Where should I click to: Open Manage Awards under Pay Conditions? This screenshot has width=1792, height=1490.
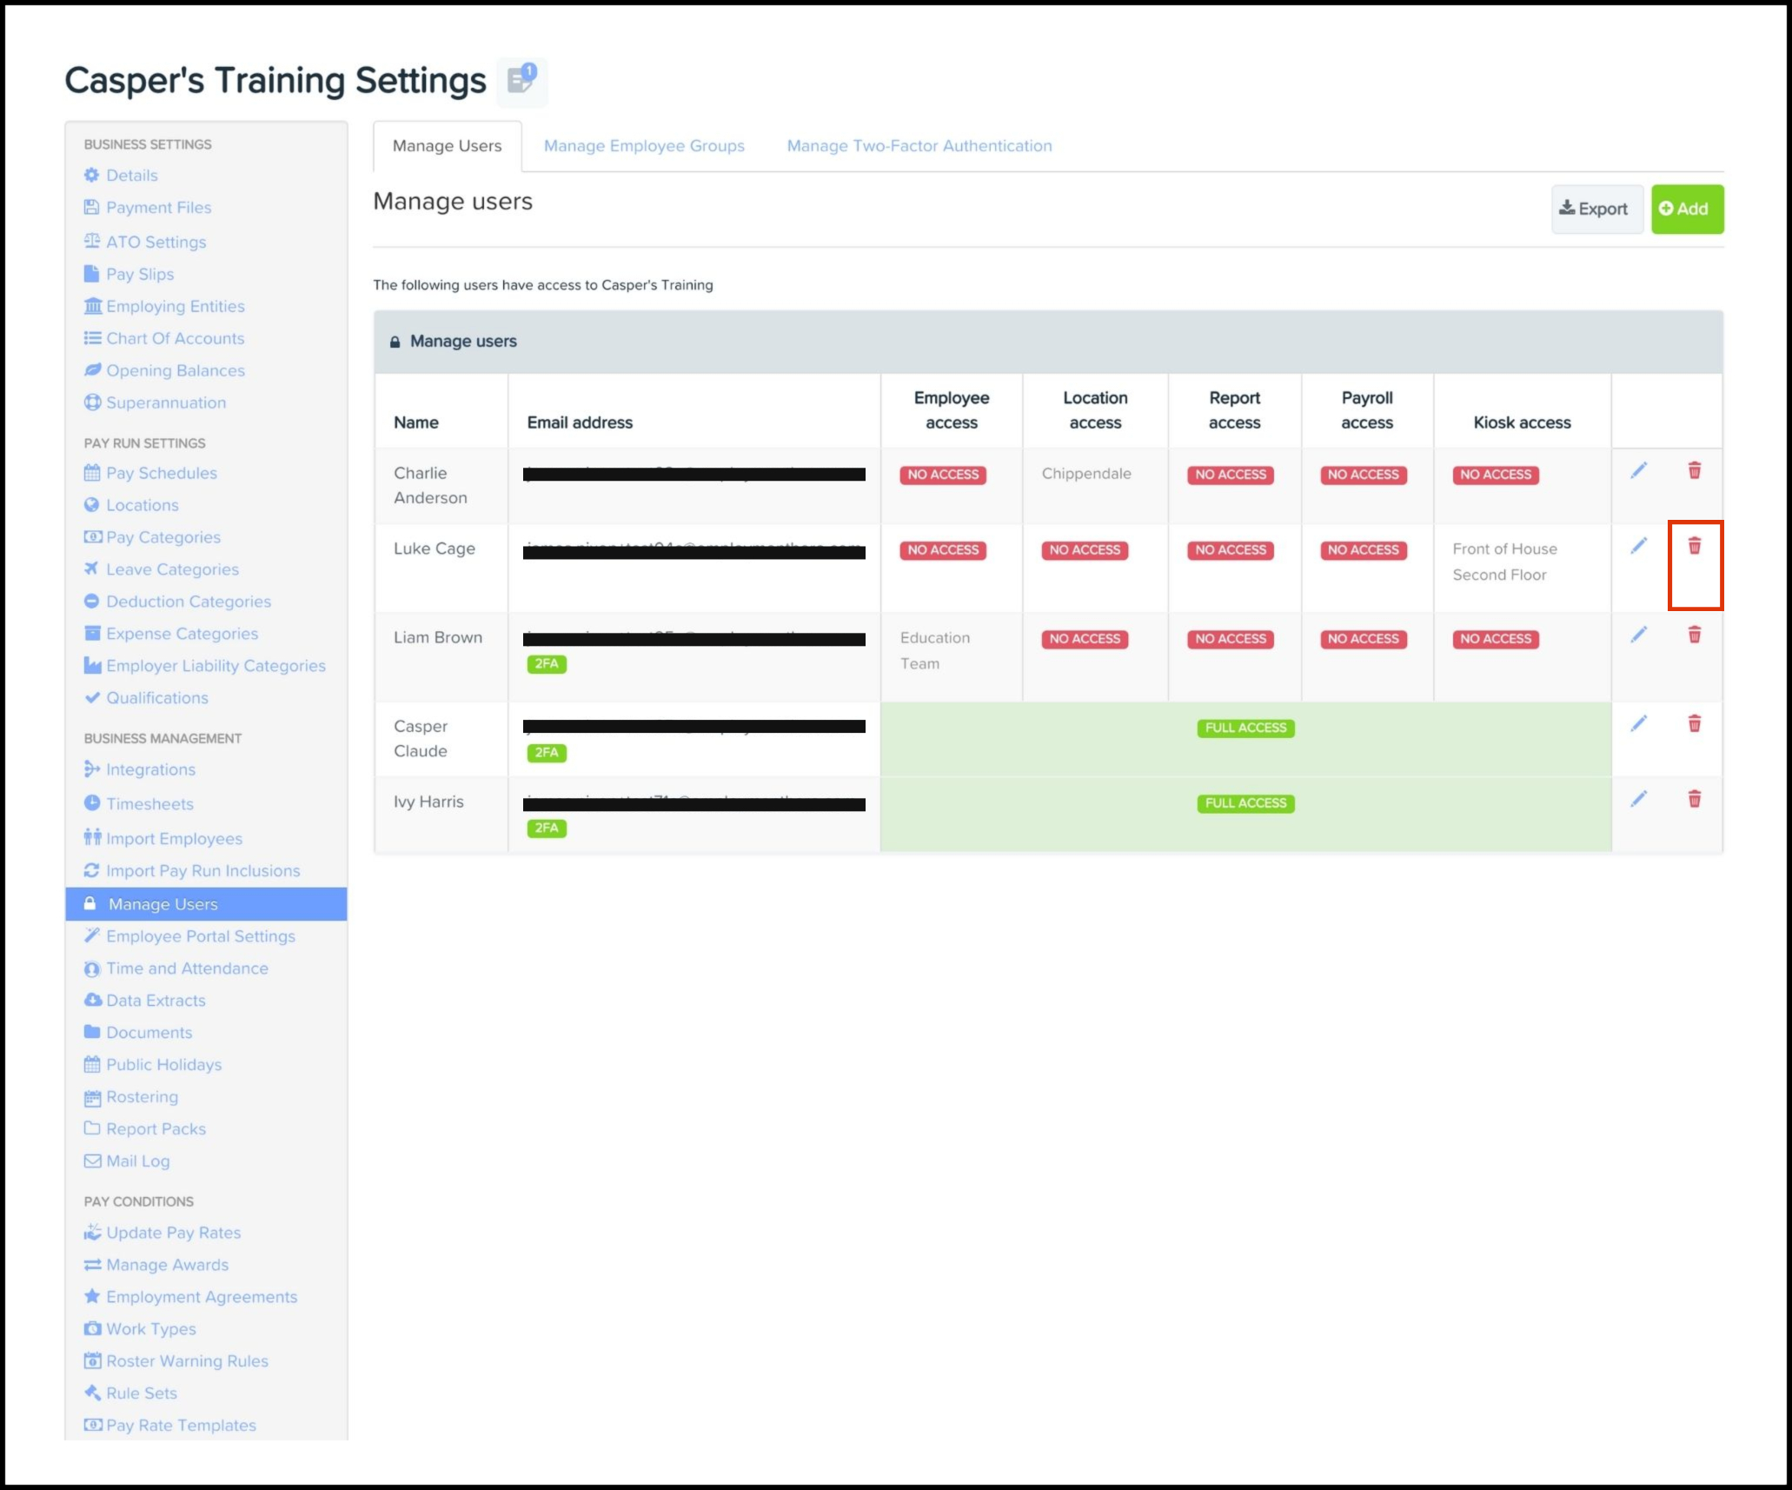pyautogui.click(x=167, y=1265)
